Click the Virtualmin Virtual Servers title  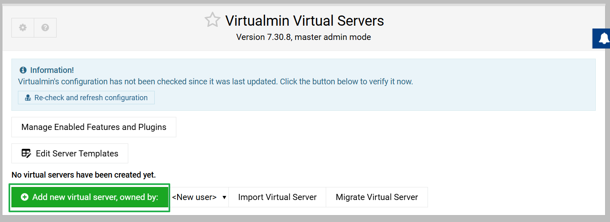click(305, 20)
